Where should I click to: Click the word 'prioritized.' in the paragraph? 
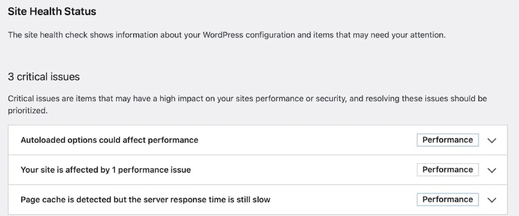27,111
